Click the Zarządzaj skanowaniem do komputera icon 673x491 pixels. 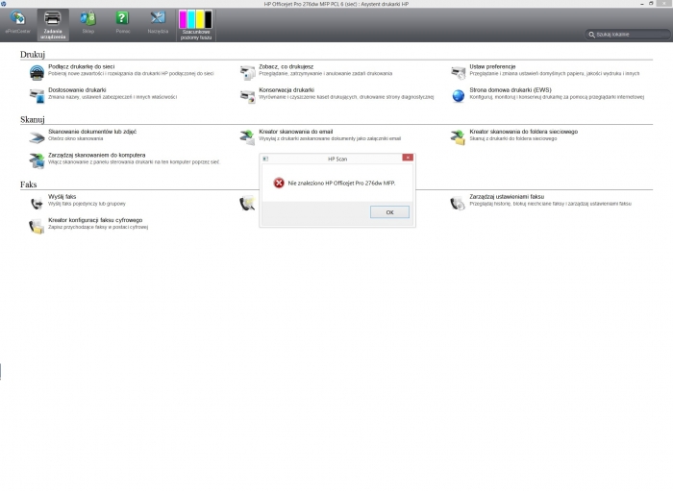pos(37,160)
